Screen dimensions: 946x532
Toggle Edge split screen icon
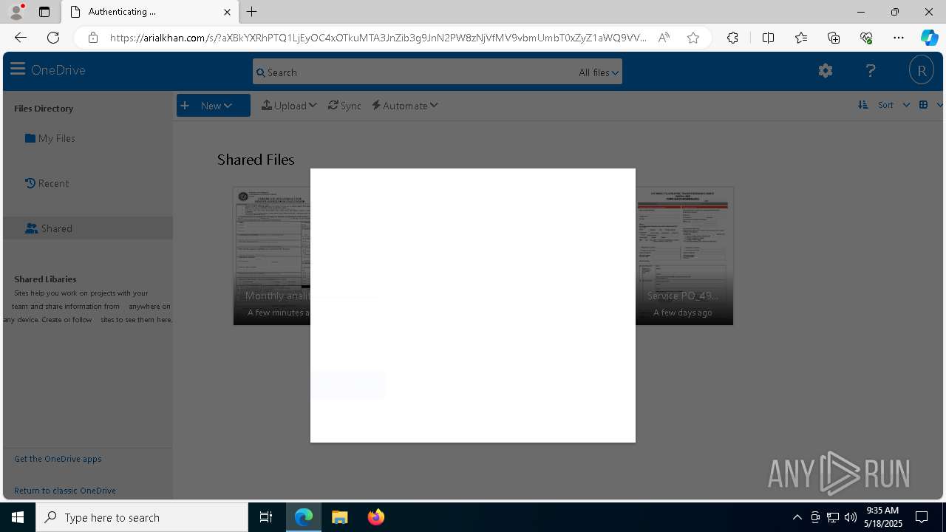[x=768, y=38]
